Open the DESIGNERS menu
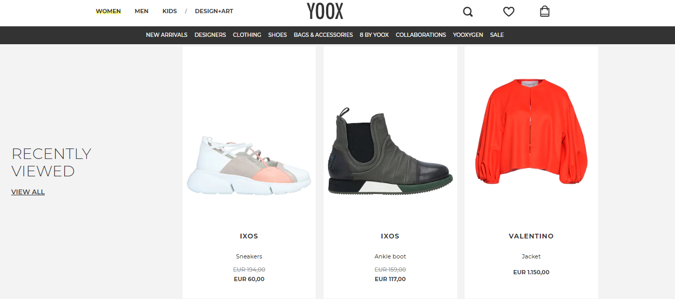The height and width of the screenshot is (299, 675). [x=210, y=35]
